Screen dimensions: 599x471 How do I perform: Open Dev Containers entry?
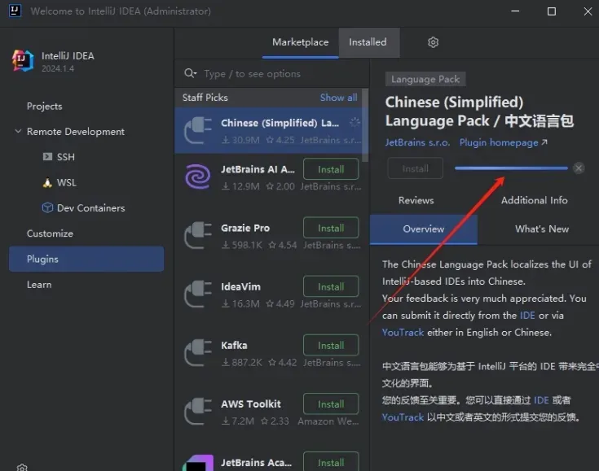[91, 208]
